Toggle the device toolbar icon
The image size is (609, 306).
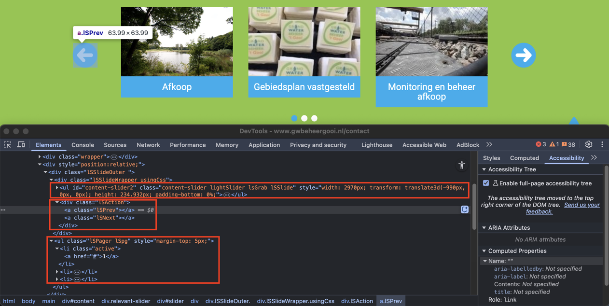(21, 145)
